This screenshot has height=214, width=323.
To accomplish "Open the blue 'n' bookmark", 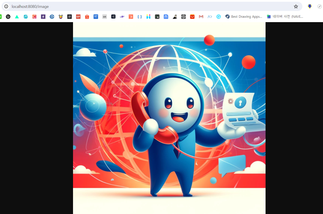I will tap(166, 16).
